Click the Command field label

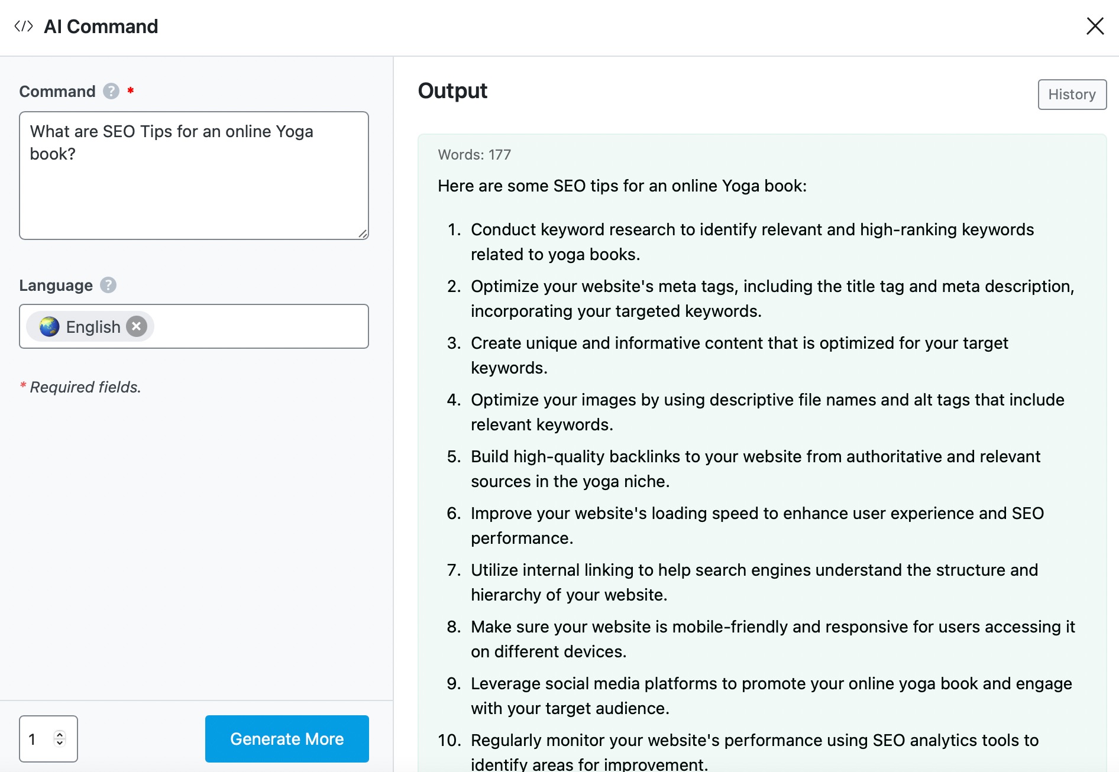(x=57, y=91)
